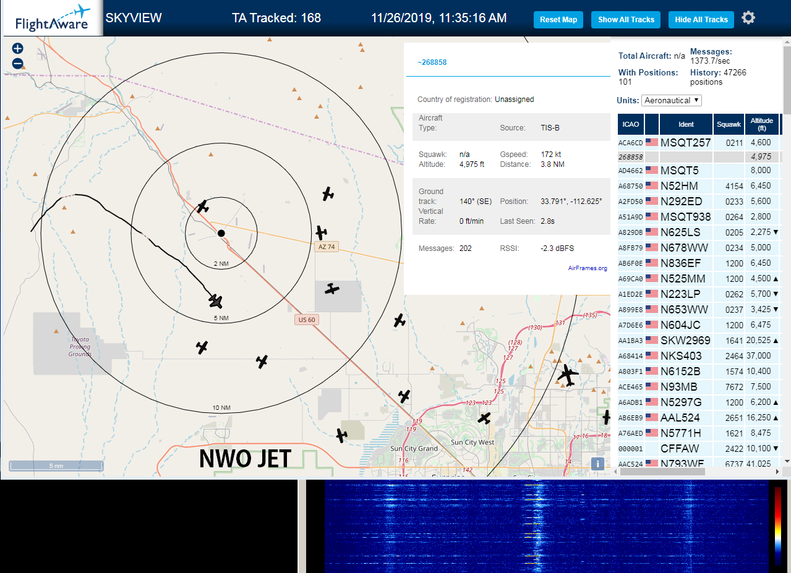Click the Reset Map button

558,20
